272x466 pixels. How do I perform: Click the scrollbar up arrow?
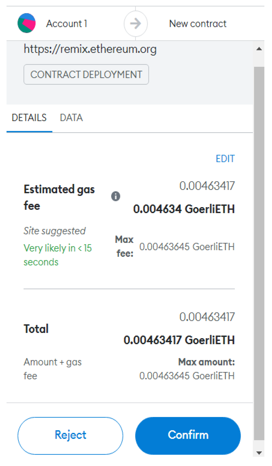259,49
